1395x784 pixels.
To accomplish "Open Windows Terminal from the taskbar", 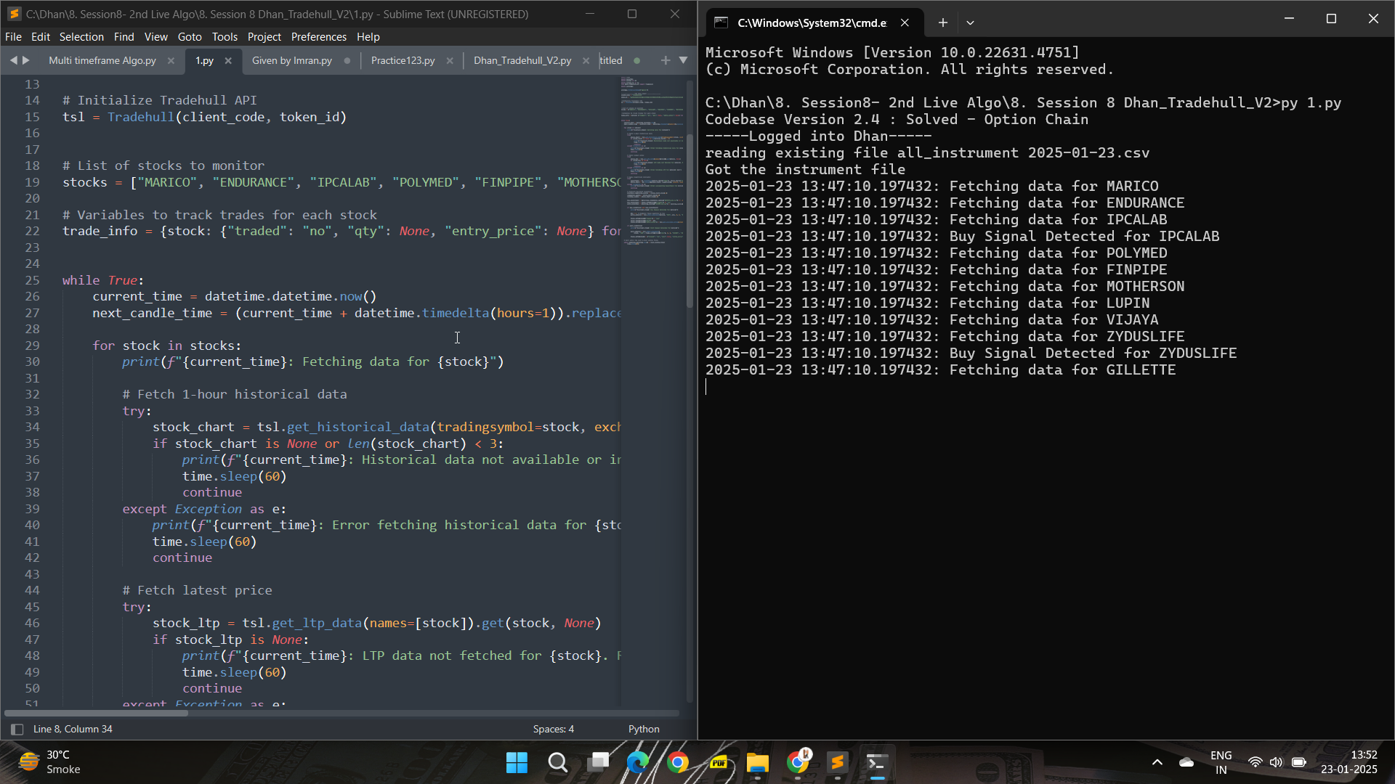I will click(x=877, y=763).
